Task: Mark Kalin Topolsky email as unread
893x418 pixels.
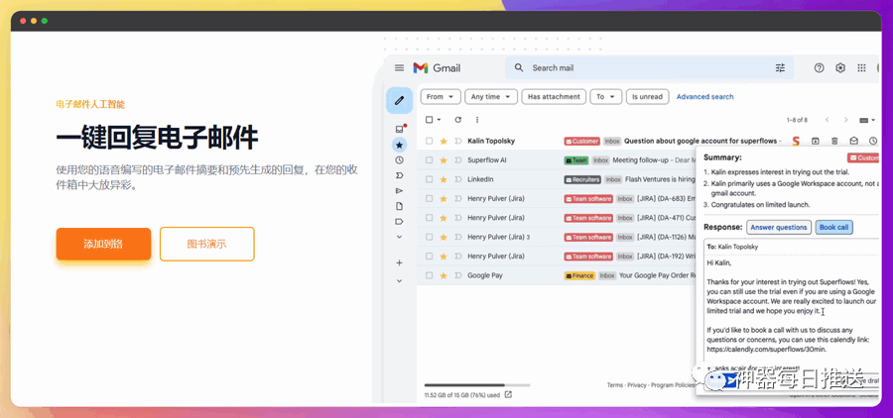Action: (853, 141)
